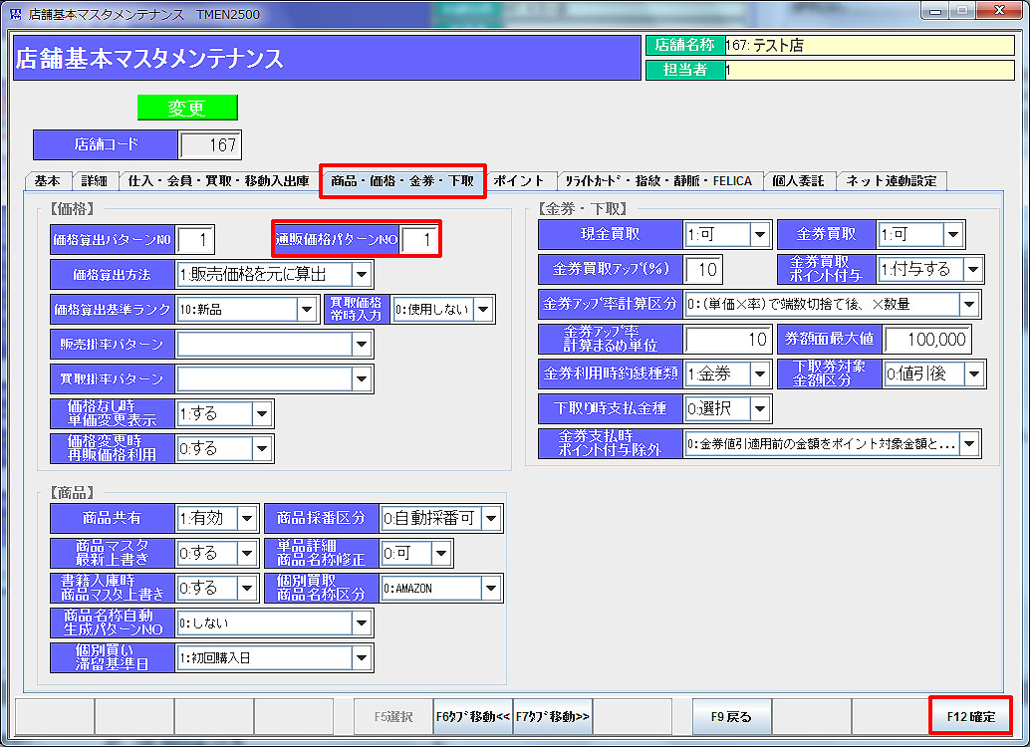Click the F9 戻る button
Screen dimensions: 1030x747
[x=731, y=716]
